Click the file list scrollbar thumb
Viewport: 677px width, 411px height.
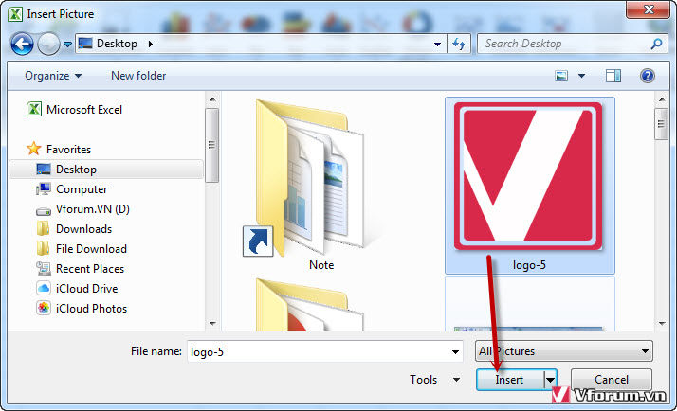click(661, 124)
